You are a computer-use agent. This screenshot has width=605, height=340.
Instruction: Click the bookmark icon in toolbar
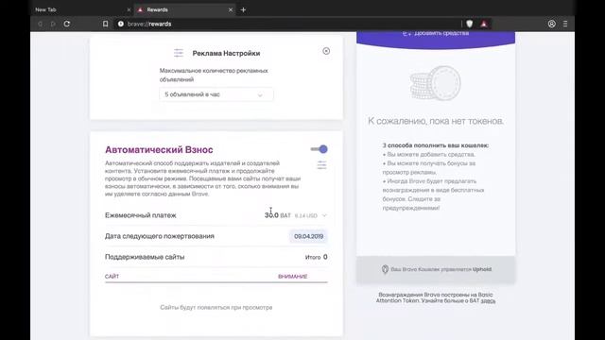[x=105, y=24]
